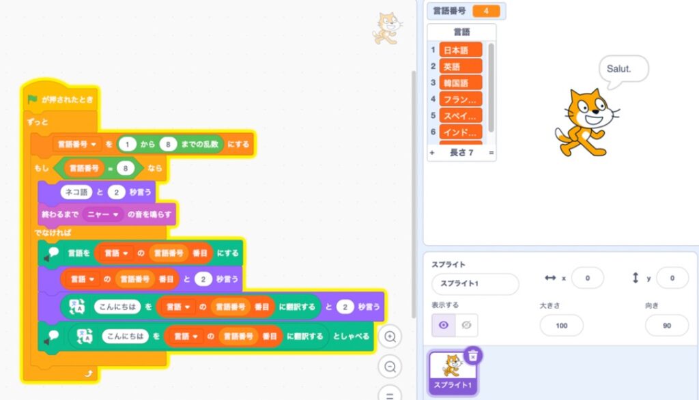Click the もし label of the if block
The height and width of the screenshot is (400, 699).
coord(41,168)
